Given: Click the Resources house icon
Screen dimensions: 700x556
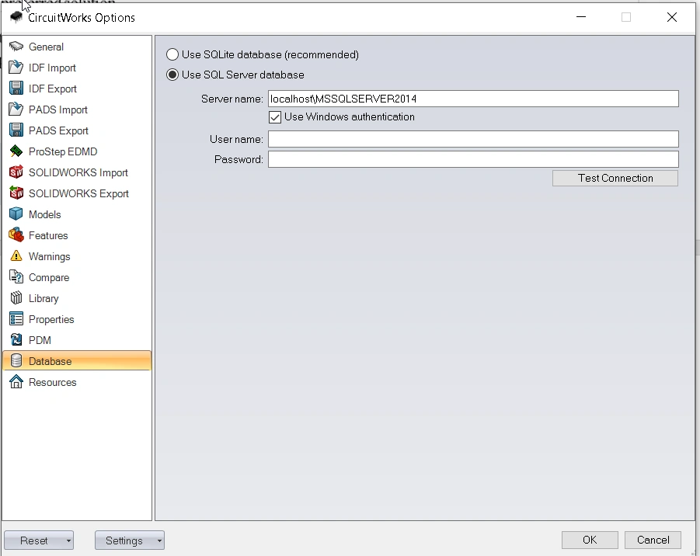Looking at the screenshot, I should [x=16, y=382].
